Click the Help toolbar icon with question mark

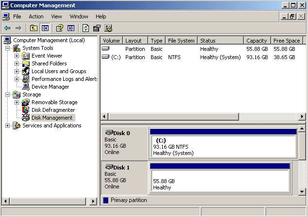point(60,28)
